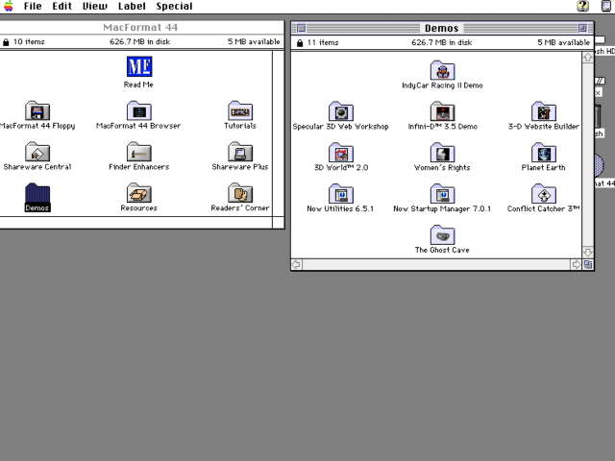This screenshot has width=615, height=461.
Task: Open the Read Me document icon
Action: click(x=139, y=66)
